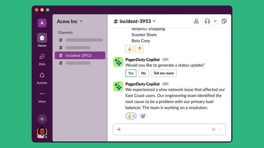Image resolution: width=264 pixels, height=148 pixels.
Task: Open the Activity bell
Action: (x=42, y=78)
